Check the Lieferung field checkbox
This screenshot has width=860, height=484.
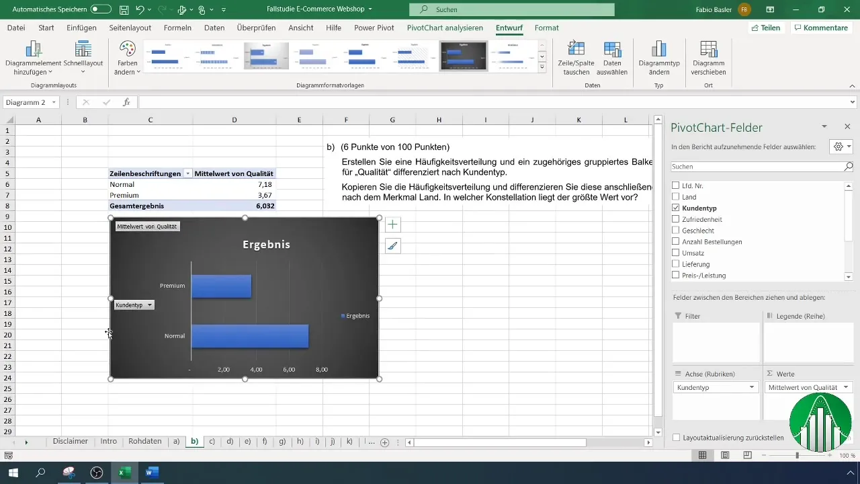click(x=676, y=264)
